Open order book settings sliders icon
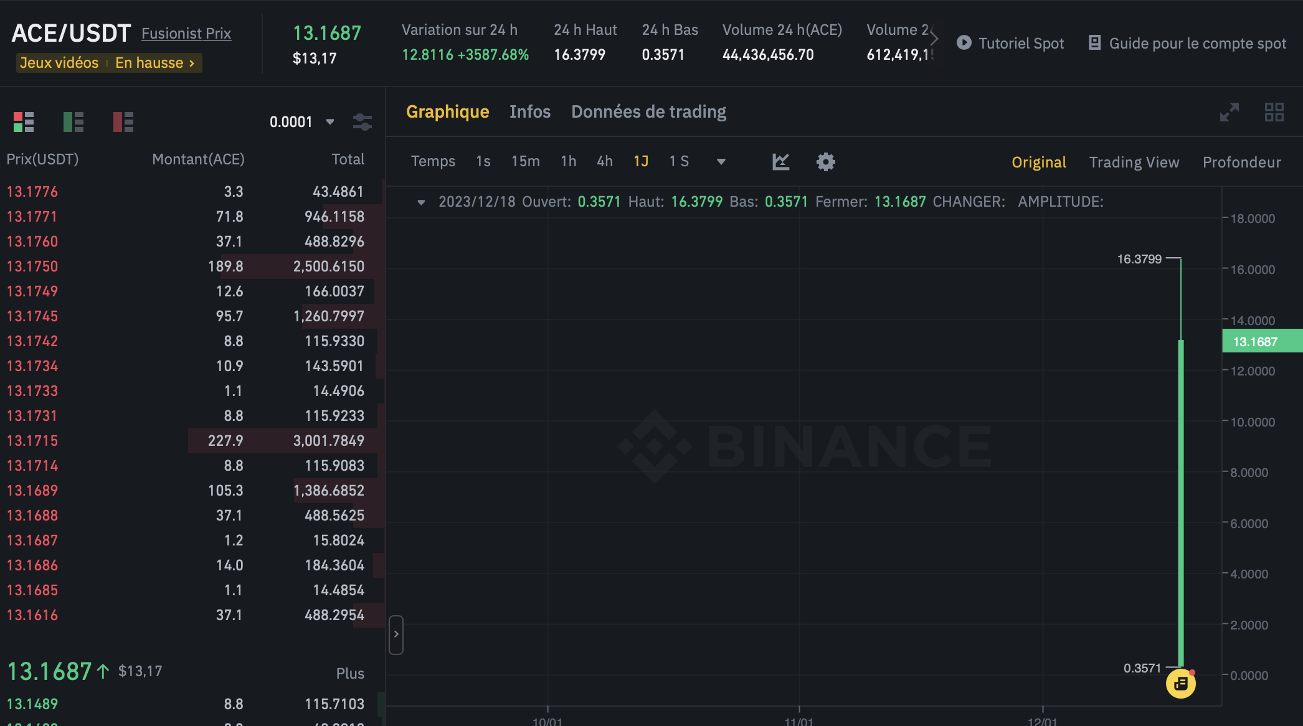The height and width of the screenshot is (726, 1303). point(362,122)
